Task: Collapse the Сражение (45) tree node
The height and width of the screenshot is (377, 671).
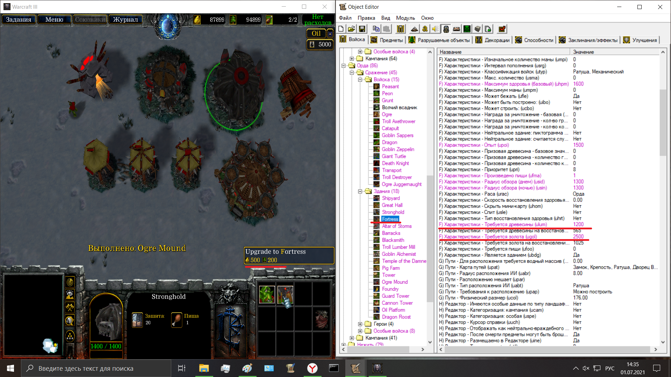Action: (352, 73)
